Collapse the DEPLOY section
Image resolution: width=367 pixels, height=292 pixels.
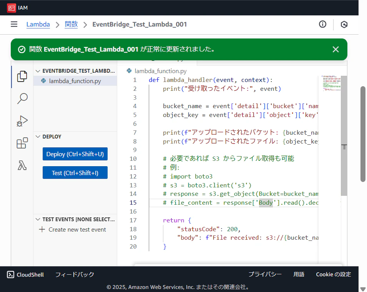pyautogui.click(x=38, y=137)
